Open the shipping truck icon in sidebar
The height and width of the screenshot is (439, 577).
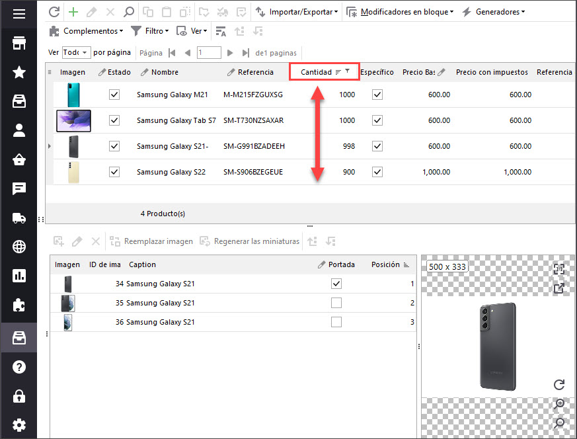pyautogui.click(x=19, y=218)
